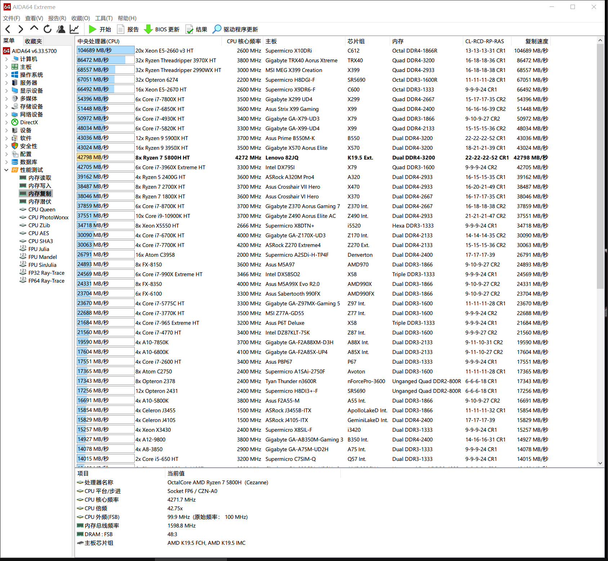
Task: Click the Refresh icon in toolbar
Action: pyautogui.click(x=48, y=29)
